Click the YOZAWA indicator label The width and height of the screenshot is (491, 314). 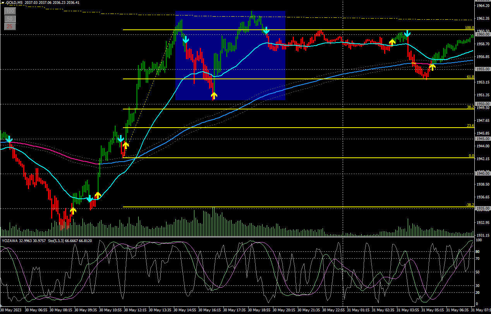click(x=10, y=241)
